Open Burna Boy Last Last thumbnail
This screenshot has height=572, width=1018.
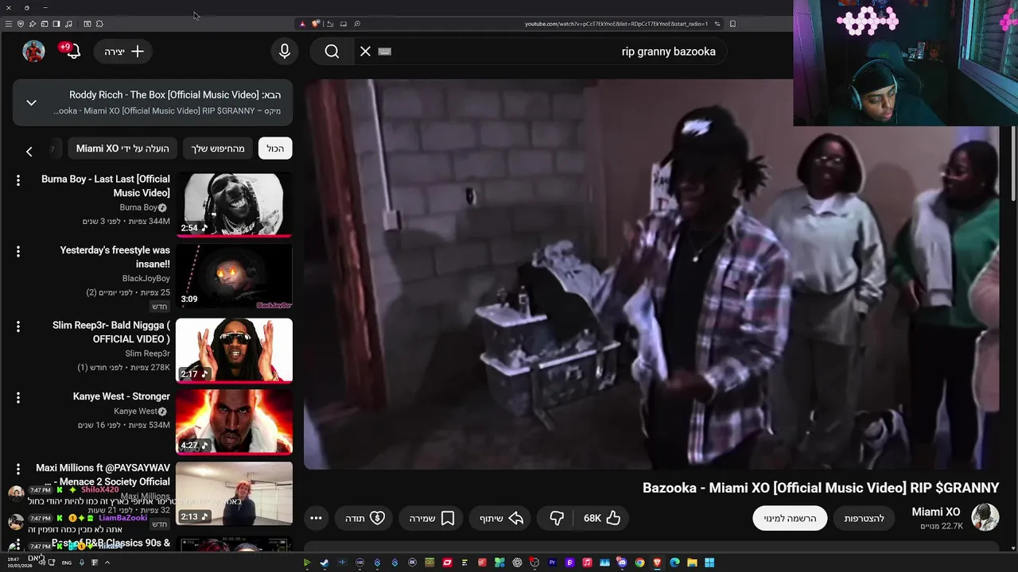234,204
